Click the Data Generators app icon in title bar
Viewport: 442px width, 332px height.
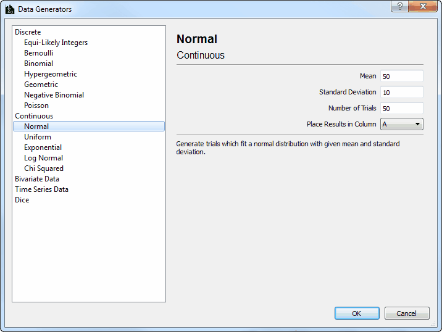tap(10, 9)
